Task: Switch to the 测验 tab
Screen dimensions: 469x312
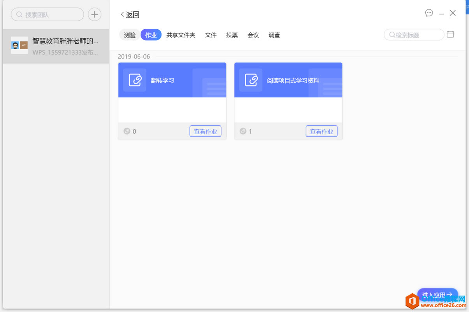Action: click(x=130, y=35)
